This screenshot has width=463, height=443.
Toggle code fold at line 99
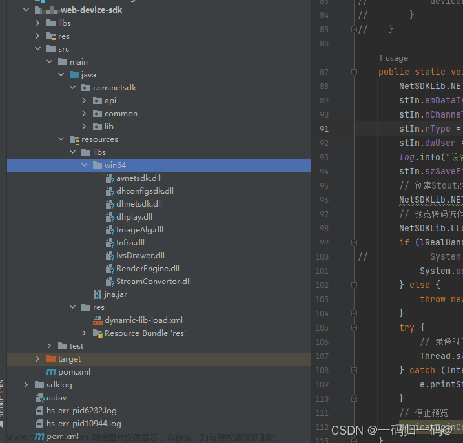point(355,243)
